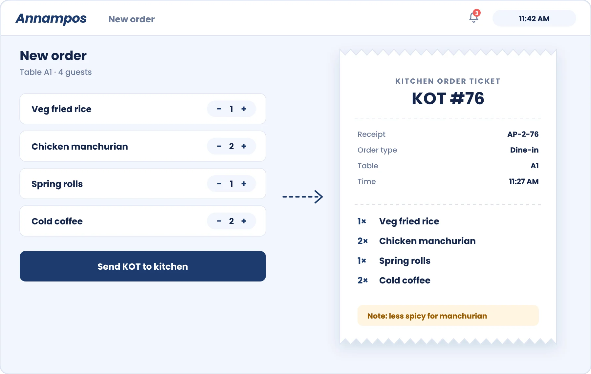Click 2× Chicken manchurian on the ticket
591x374 pixels.
tap(416, 241)
